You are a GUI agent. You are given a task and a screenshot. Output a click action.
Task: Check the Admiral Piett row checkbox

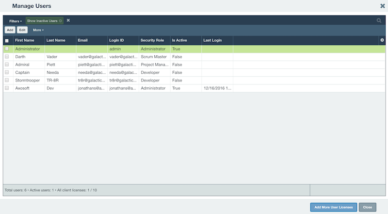click(7, 65)
